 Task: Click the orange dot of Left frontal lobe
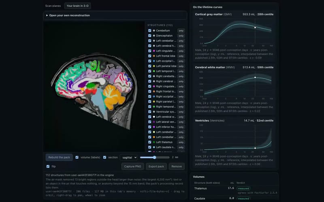pos(154,56)
